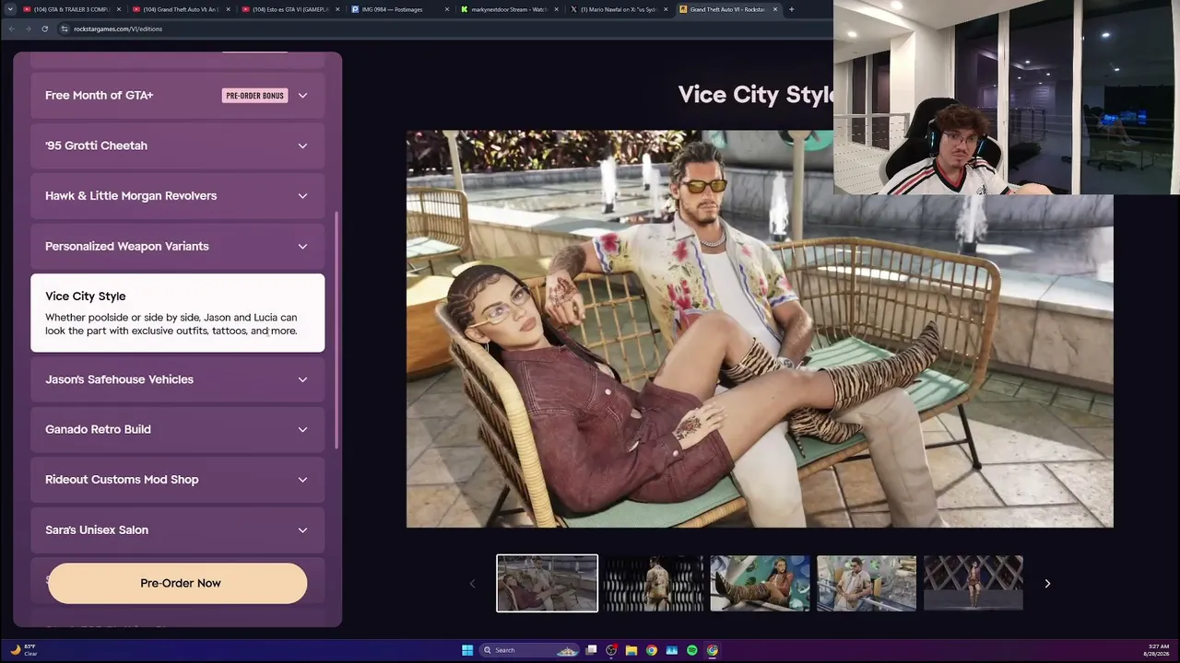The width and height of the screenshot is (1180, 663).
Task: Select the fifth thumbnail with lattice background
Action: click(973, 583)
